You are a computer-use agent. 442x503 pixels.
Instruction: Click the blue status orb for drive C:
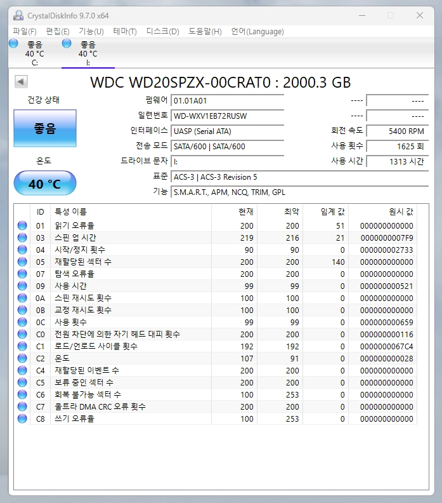pyautogui.click(x=13, y=43)
